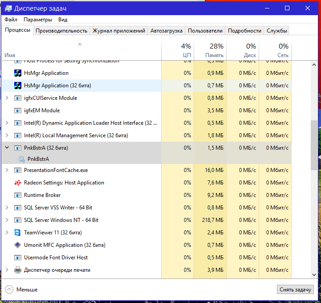Image resolution: width=321 pixels, height=303 pixels.
Task: Click the Снять задачу button
Action: [295, 290]
